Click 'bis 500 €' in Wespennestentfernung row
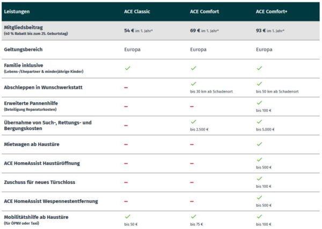 264,205
